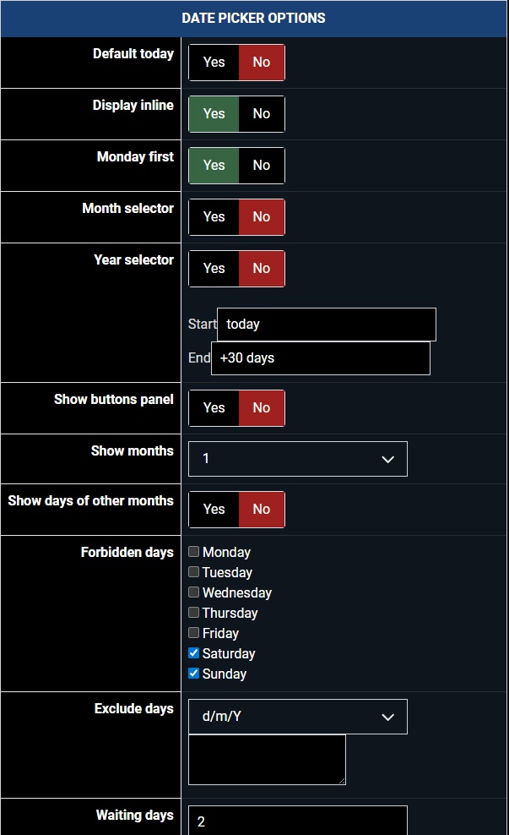Uncheck the Saturday forbidden day
The height and width of the screenshot is (835, 509).
[x=194, y=653]
